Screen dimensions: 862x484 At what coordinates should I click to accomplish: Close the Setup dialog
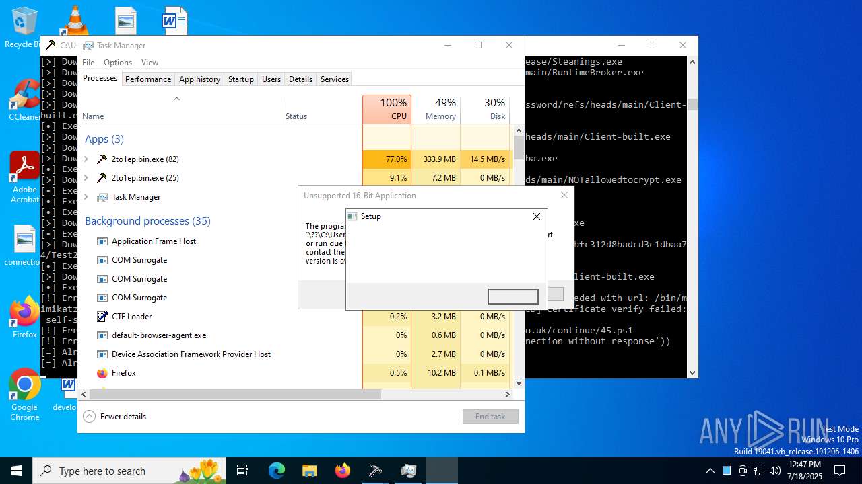tap(537, 216)
